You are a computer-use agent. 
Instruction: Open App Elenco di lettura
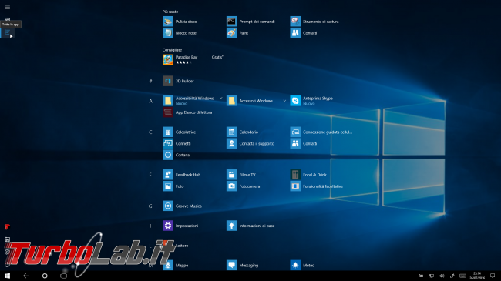point(187,112)
